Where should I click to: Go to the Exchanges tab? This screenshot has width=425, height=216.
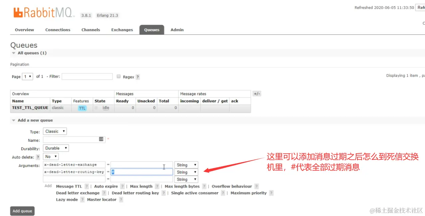click(122, 30)
